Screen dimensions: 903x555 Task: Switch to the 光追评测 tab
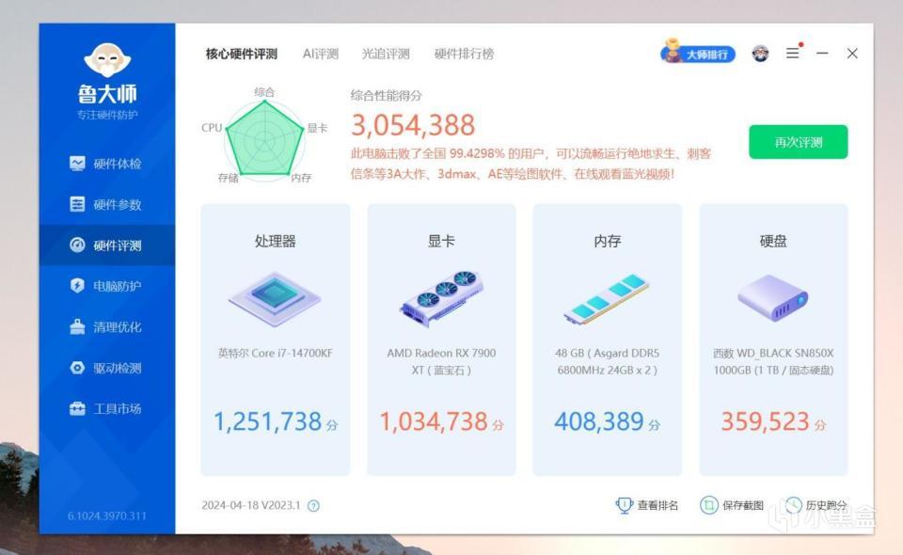pos(386,55)
